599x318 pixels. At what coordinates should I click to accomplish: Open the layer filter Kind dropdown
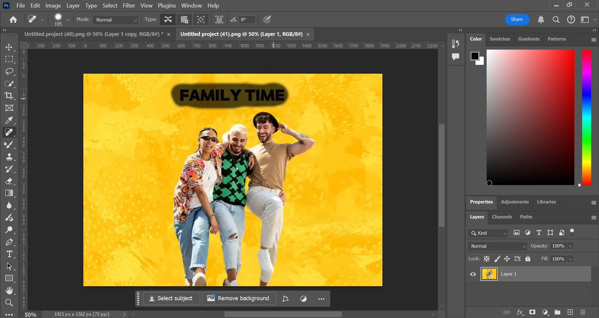coord(488,233)
